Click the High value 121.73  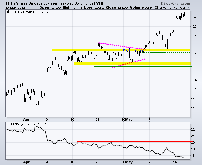(x=77, y=8)
